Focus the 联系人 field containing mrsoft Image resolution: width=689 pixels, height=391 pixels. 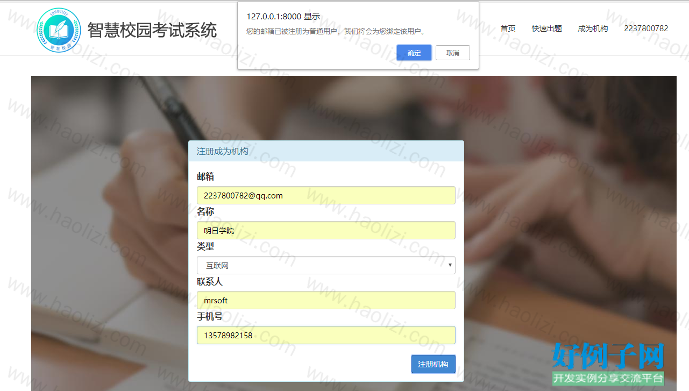click(326, 300)
